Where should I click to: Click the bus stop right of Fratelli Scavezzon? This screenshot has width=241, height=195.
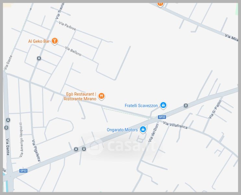(x=186, y=106)
